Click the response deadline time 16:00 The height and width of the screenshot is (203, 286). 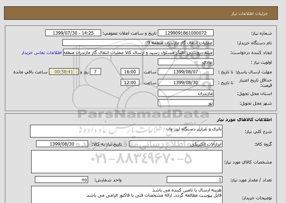[x=130, y=72]
